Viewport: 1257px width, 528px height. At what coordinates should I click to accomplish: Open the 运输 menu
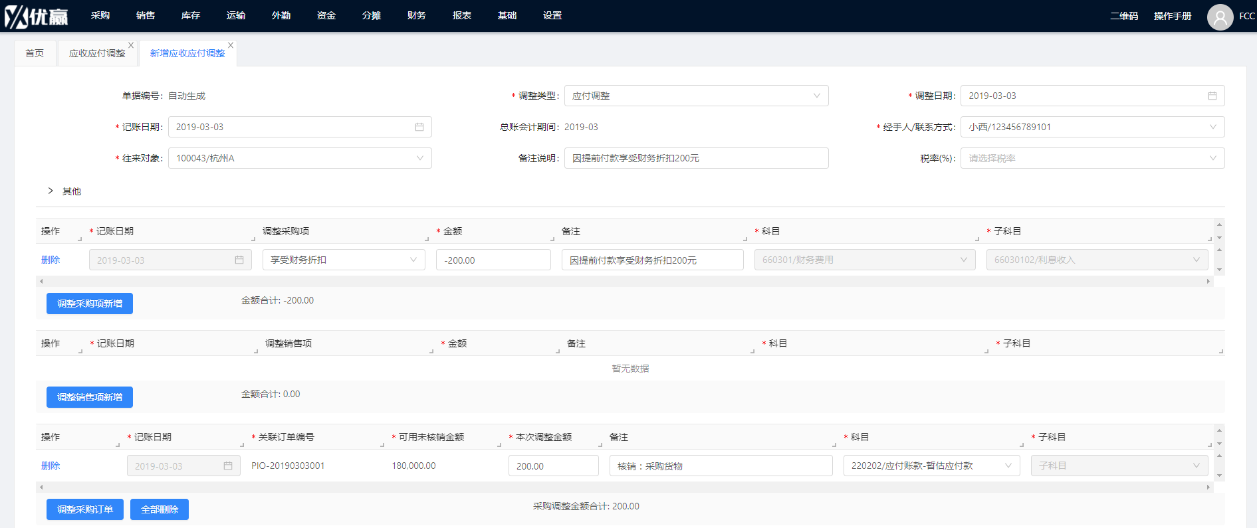(x=236, y=15)
